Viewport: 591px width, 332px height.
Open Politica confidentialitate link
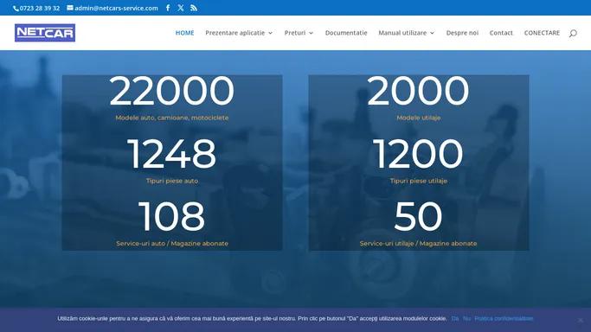[504, 318]
